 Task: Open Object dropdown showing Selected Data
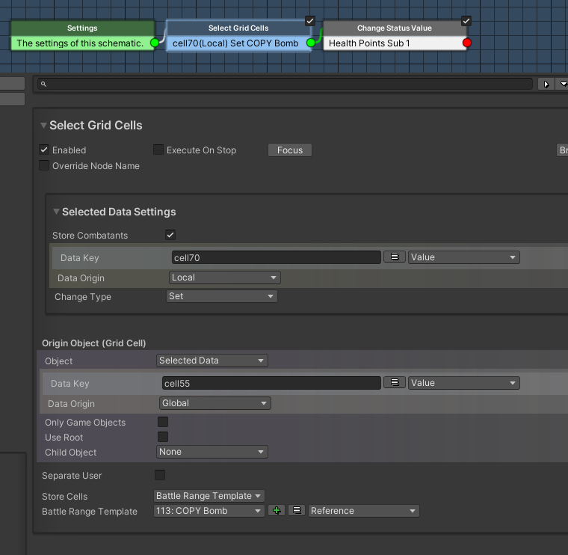tap(212, 361)
